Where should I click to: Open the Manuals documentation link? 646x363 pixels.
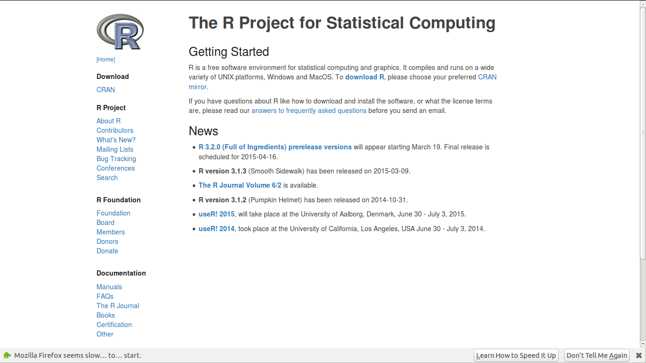point(109,287)
